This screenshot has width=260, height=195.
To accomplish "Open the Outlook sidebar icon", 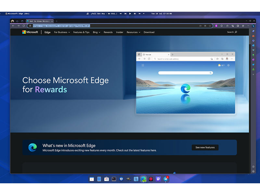I will 253,45.
